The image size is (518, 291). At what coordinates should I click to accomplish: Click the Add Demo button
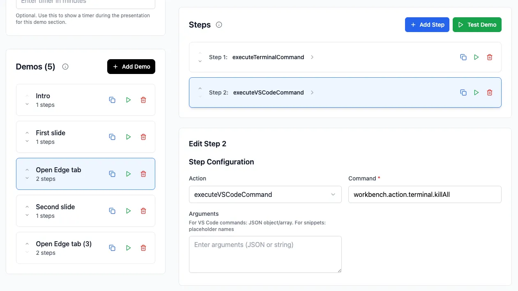pyautogui.click(x=131, y=67)
